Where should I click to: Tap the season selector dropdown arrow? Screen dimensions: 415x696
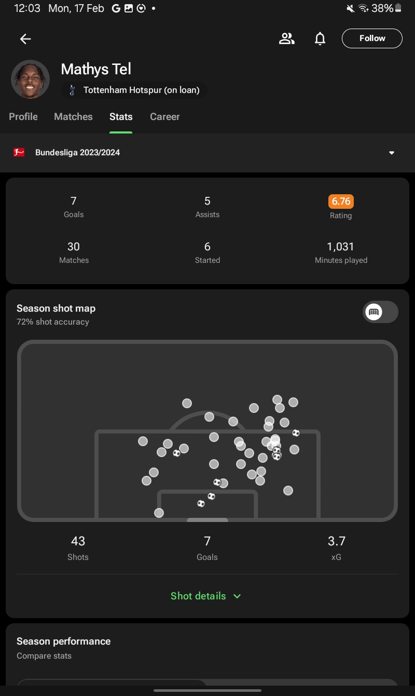[x=392, y=153]
